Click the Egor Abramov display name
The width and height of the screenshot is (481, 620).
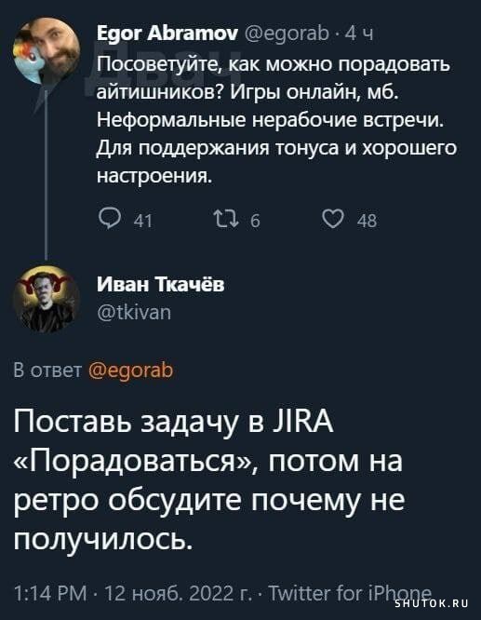coord(167,34)
